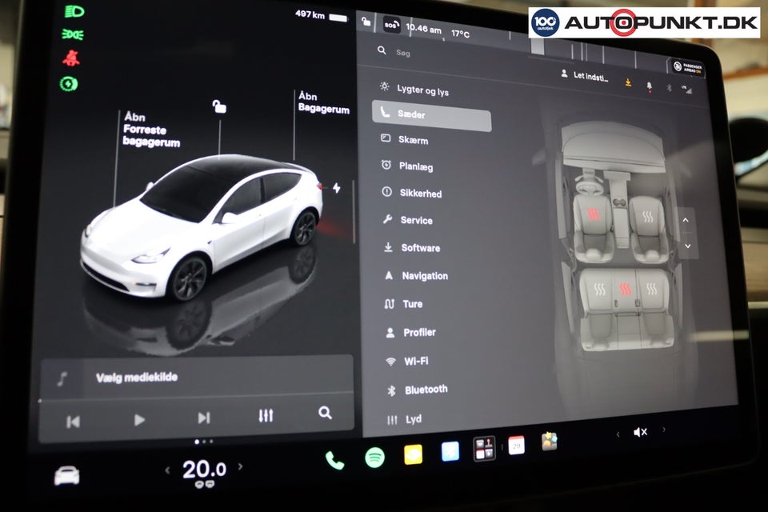Open Wi-Fi settings

click(x=416, y=361)
